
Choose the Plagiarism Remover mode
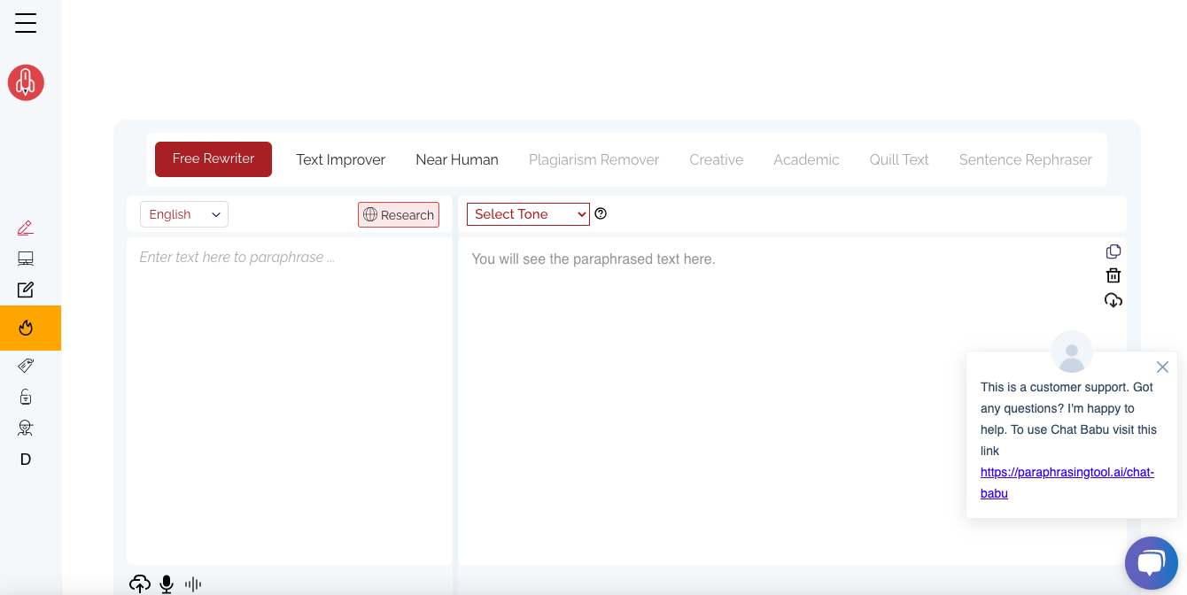tap(593, 159)
